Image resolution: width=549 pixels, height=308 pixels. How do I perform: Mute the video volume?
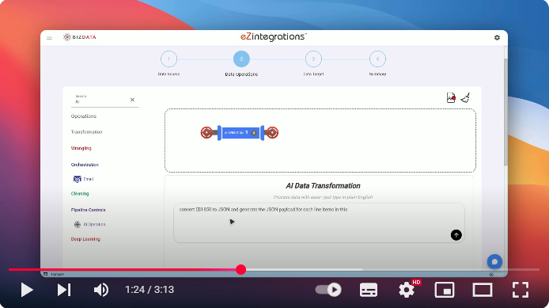tap(101, 290)
